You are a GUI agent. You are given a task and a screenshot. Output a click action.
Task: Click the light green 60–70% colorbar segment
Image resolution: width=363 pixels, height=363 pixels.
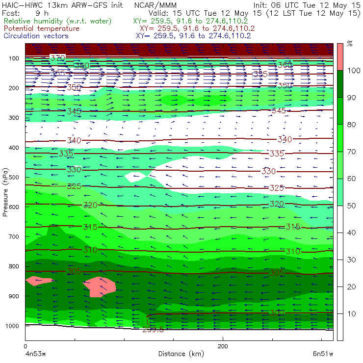coord(340,165)
